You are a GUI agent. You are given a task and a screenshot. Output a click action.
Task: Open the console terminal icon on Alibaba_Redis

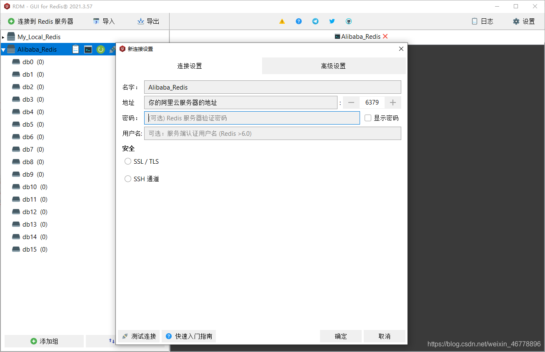(x=88, y=50)
